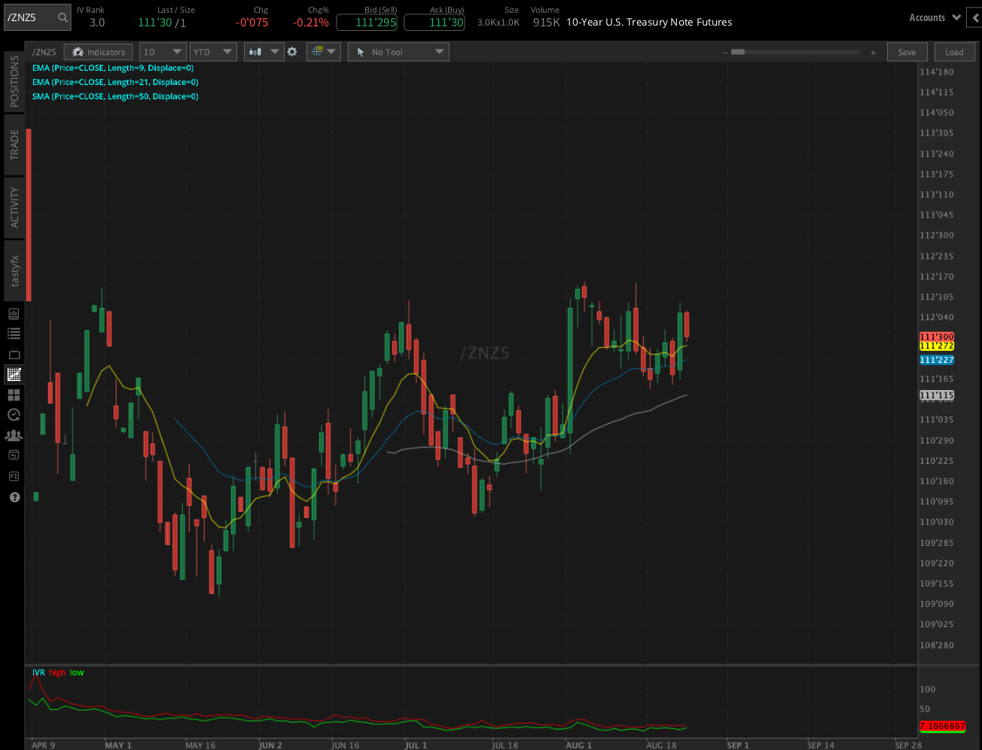Screen dimensions: 982x750
Task: Click the yellow 111'272 EMA price tag
Action: click(x=937, y=346)
